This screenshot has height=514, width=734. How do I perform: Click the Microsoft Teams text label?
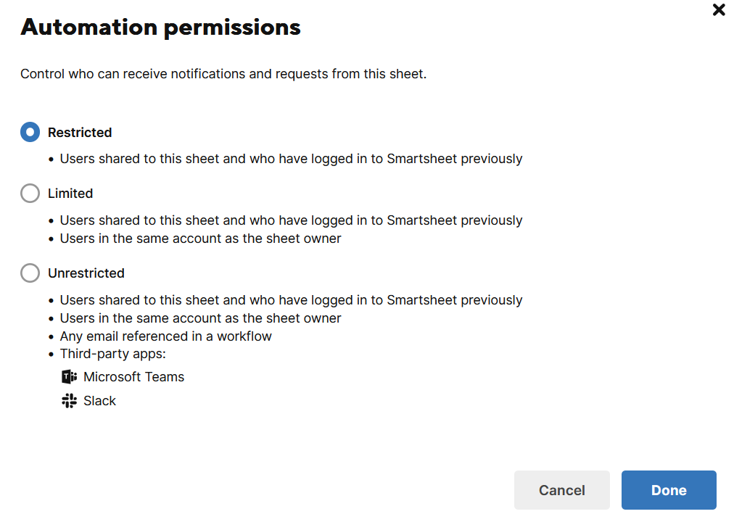[134, 376]
